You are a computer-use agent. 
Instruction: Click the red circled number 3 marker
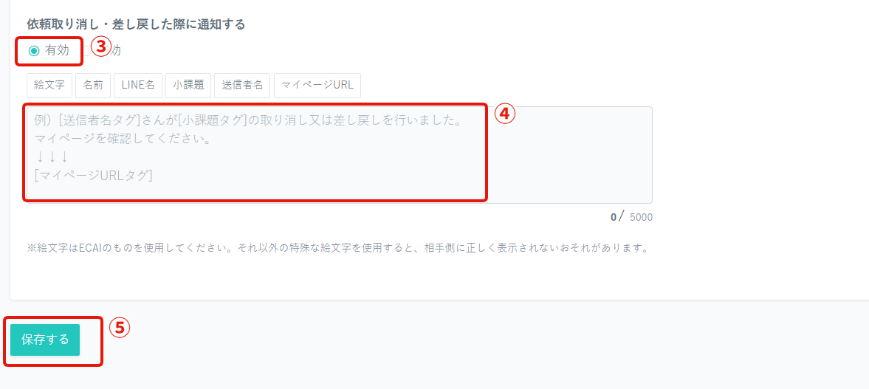pos(101,47)
